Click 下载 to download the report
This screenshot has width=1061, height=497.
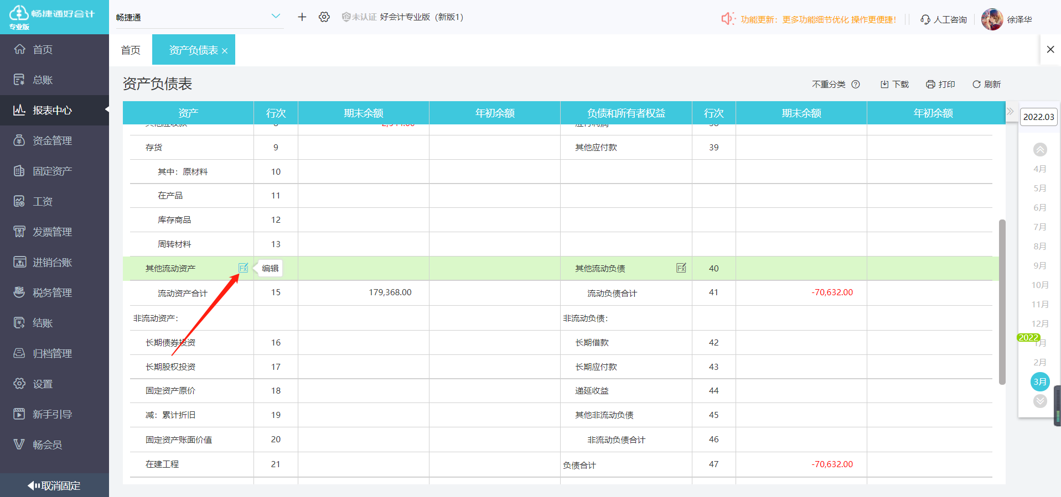895,84
